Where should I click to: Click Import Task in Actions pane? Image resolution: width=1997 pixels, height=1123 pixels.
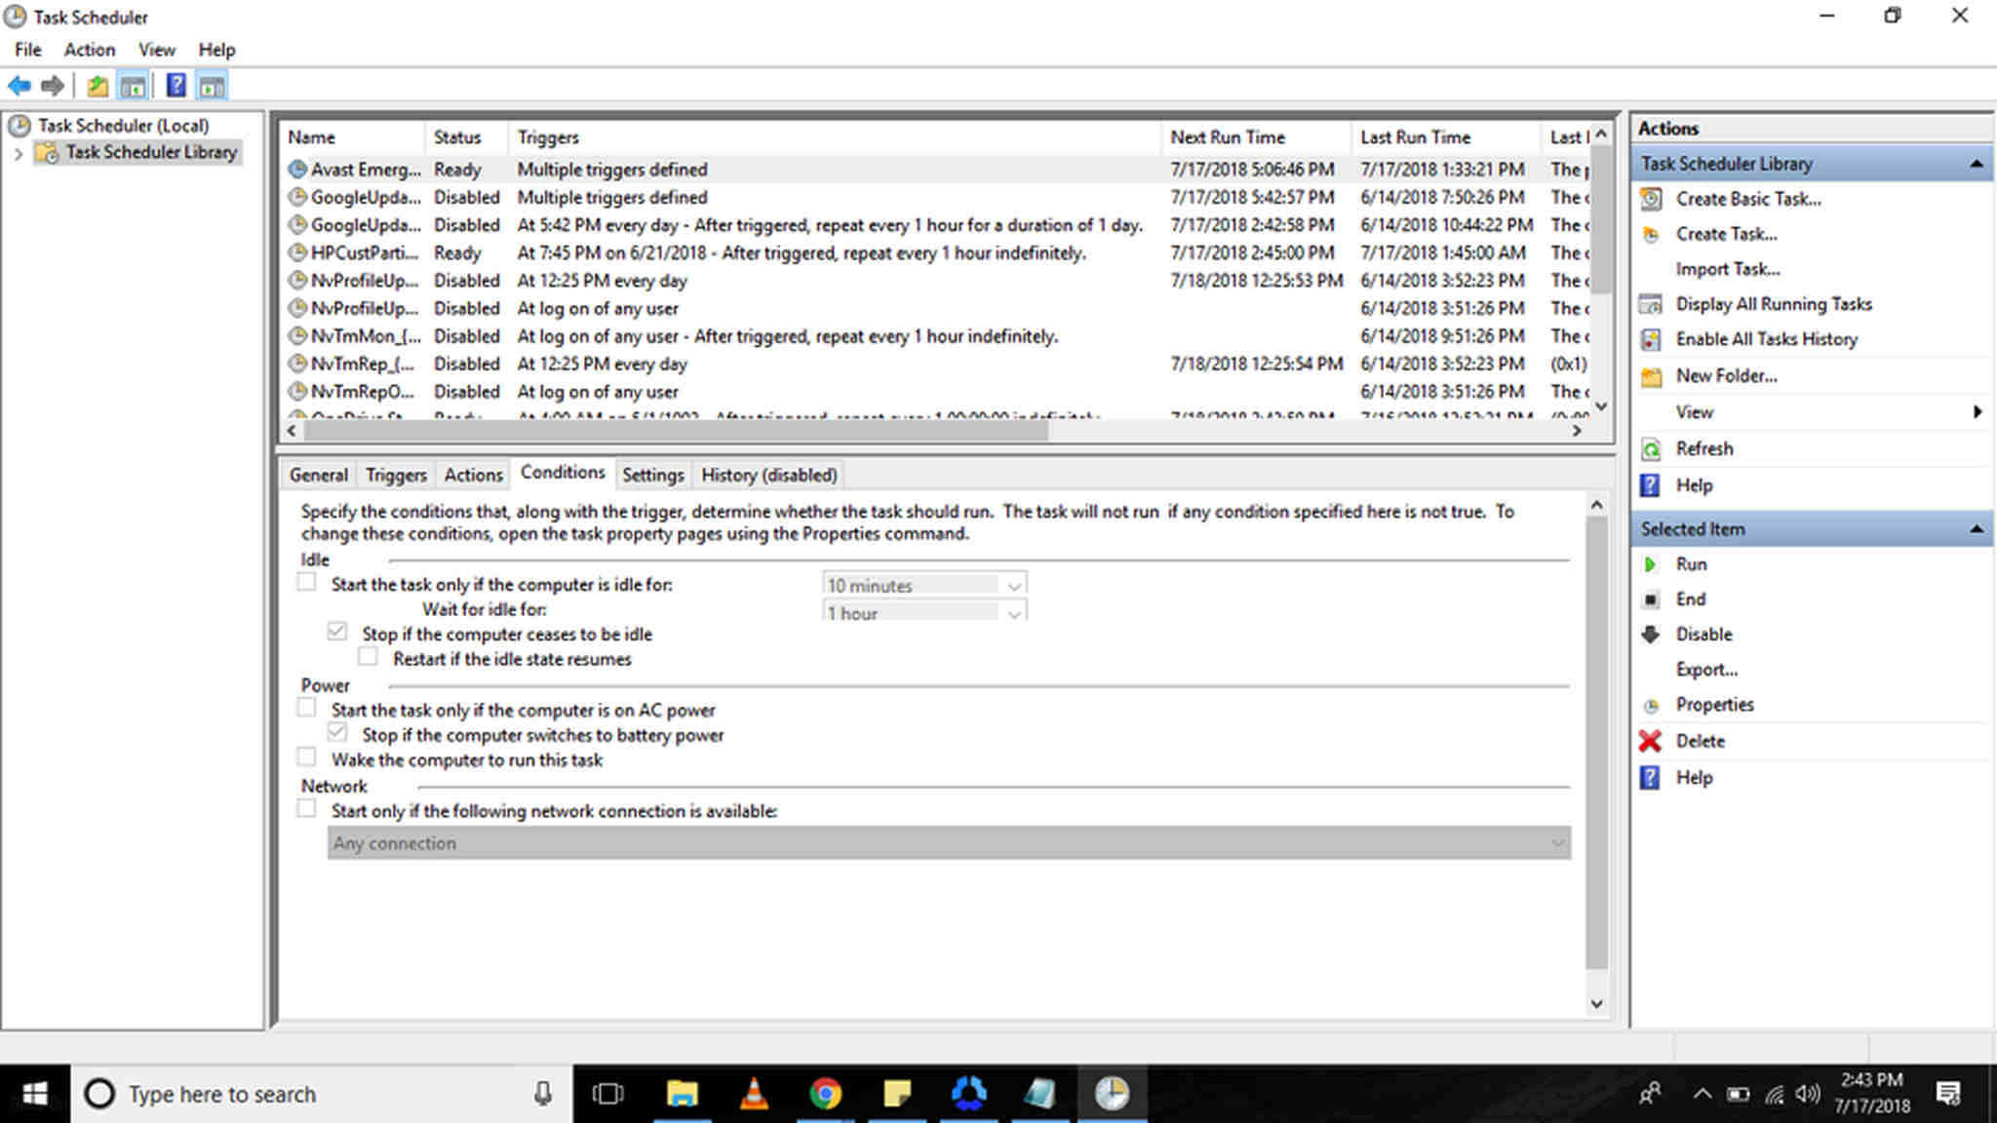(x=1729, y=268)
